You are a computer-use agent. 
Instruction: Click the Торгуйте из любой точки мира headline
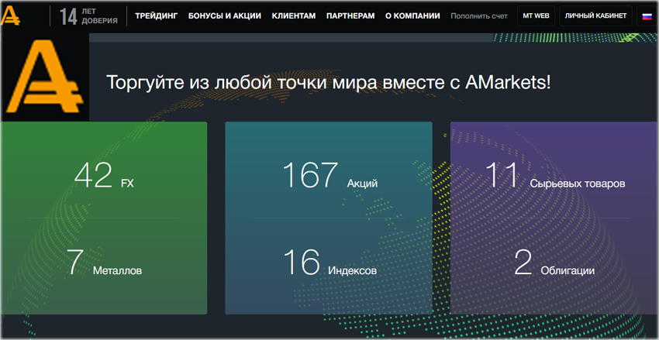(x=329, y=82)
